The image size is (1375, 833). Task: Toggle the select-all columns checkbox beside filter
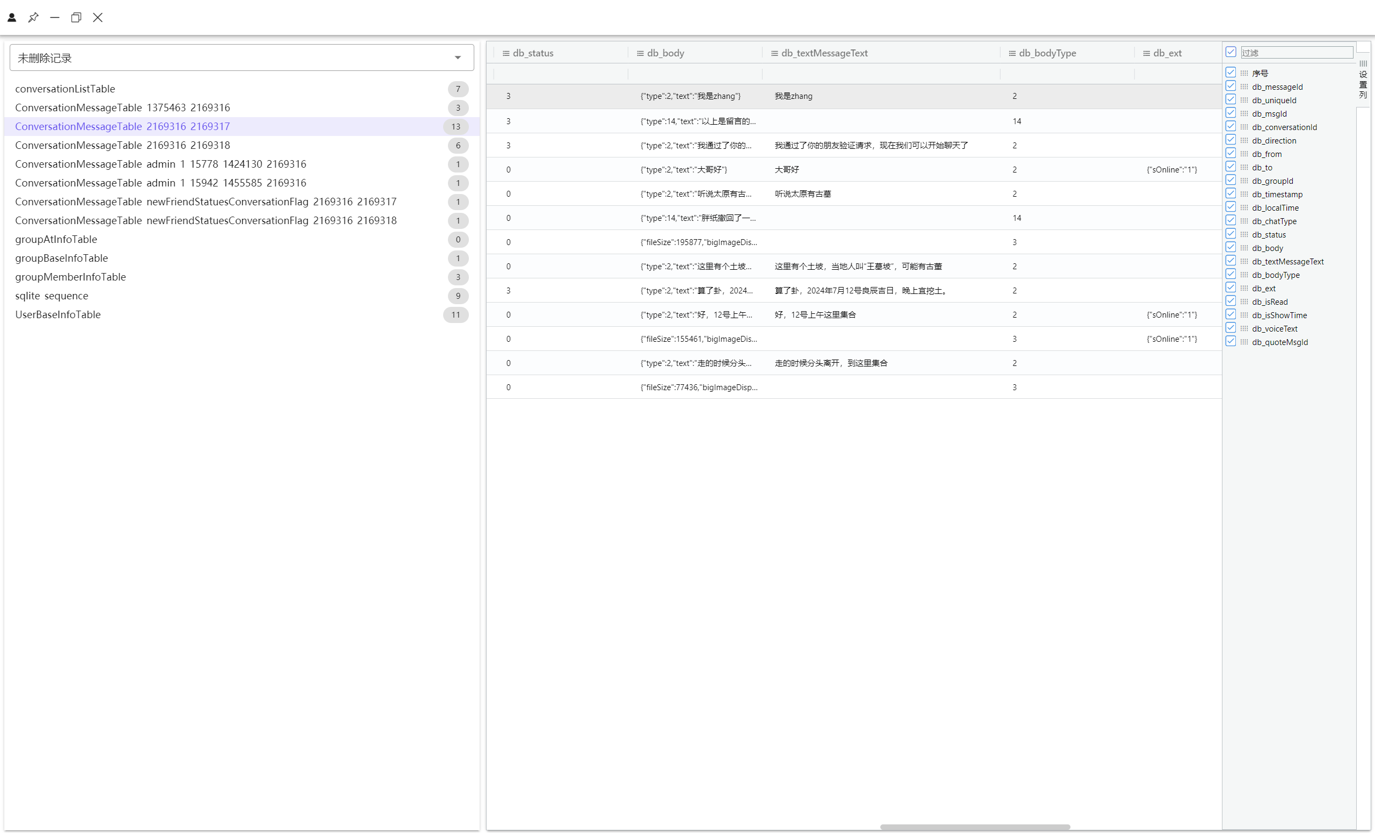coord(1231,52)
